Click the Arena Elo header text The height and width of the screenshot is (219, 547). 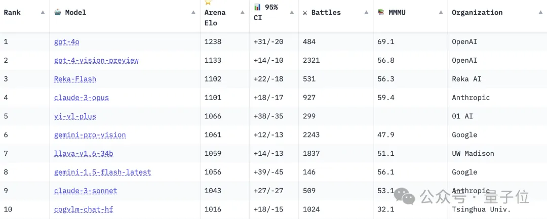[x=215, y=17]
